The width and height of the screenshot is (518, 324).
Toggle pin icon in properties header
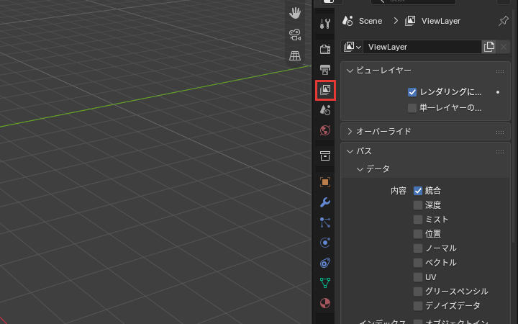click(x=503, y=21)
